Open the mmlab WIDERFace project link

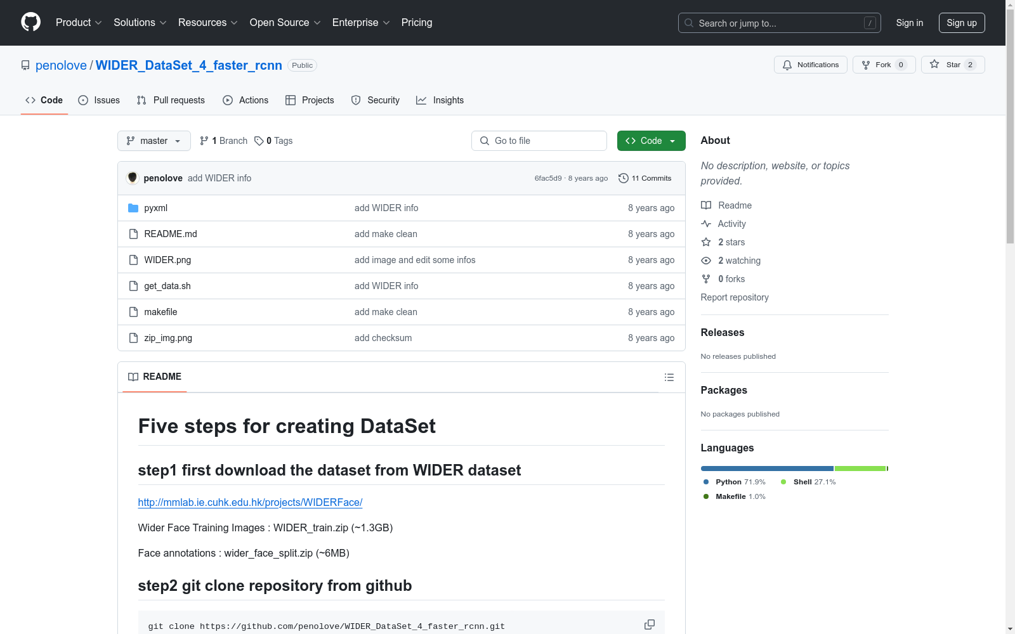(x=250, y=502)
